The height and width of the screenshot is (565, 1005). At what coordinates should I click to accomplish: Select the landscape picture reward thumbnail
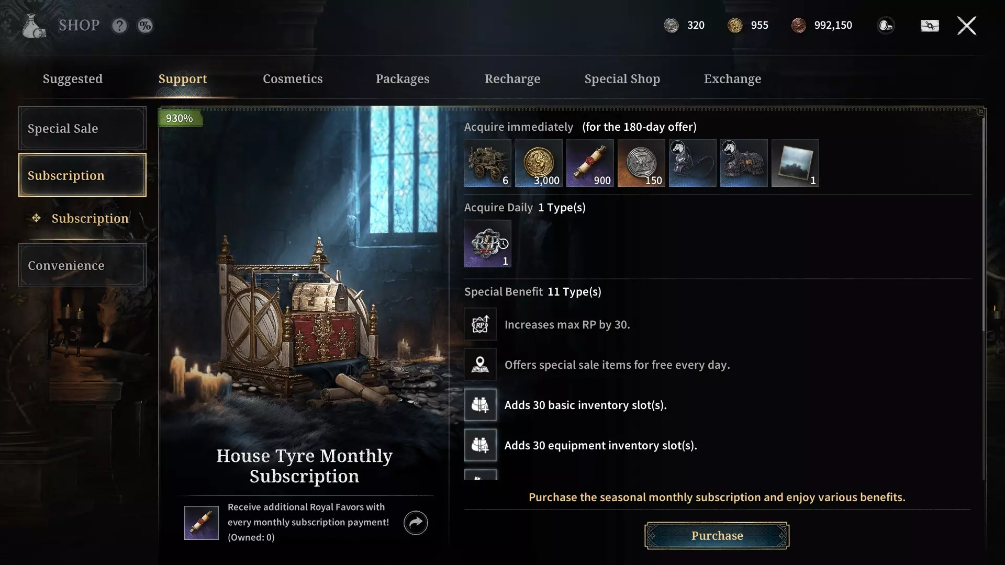pyautogui.click(x=795, y=163)
